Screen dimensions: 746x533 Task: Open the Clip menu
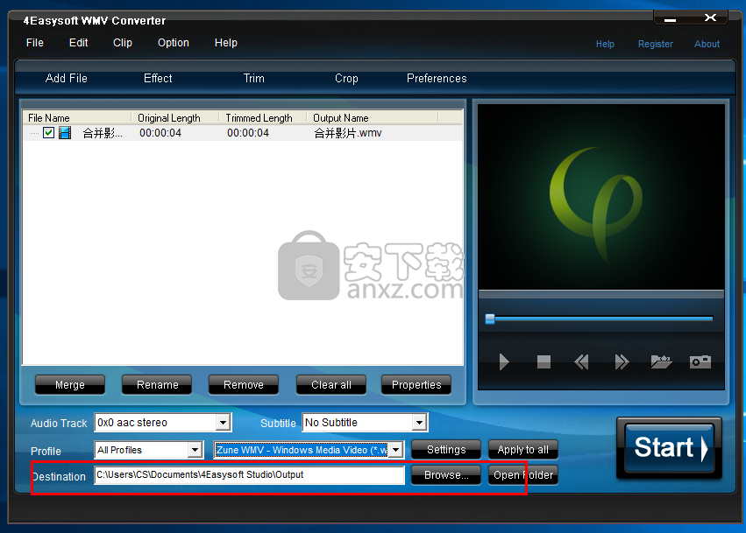point(122,43)
